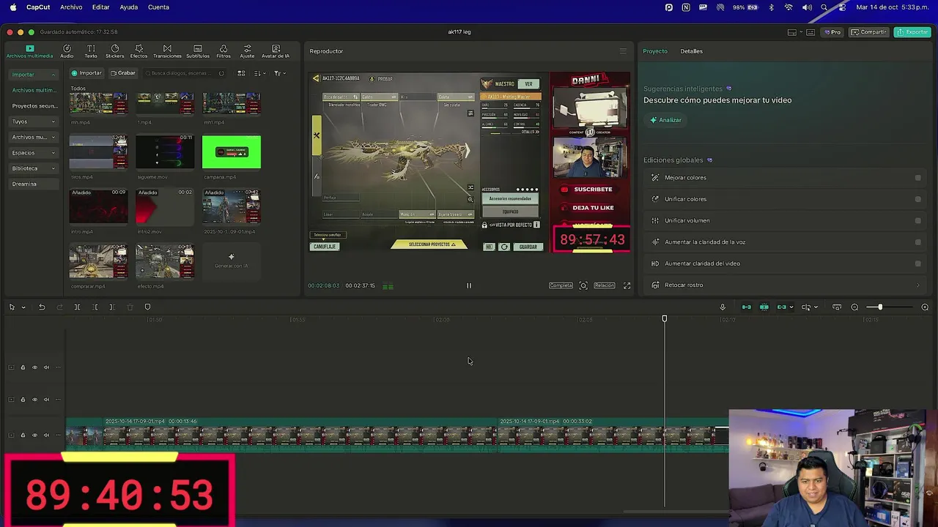This screenshot has height=527, width=938.
Task: Expand the Espacios sidebar section
Action: 53,153
